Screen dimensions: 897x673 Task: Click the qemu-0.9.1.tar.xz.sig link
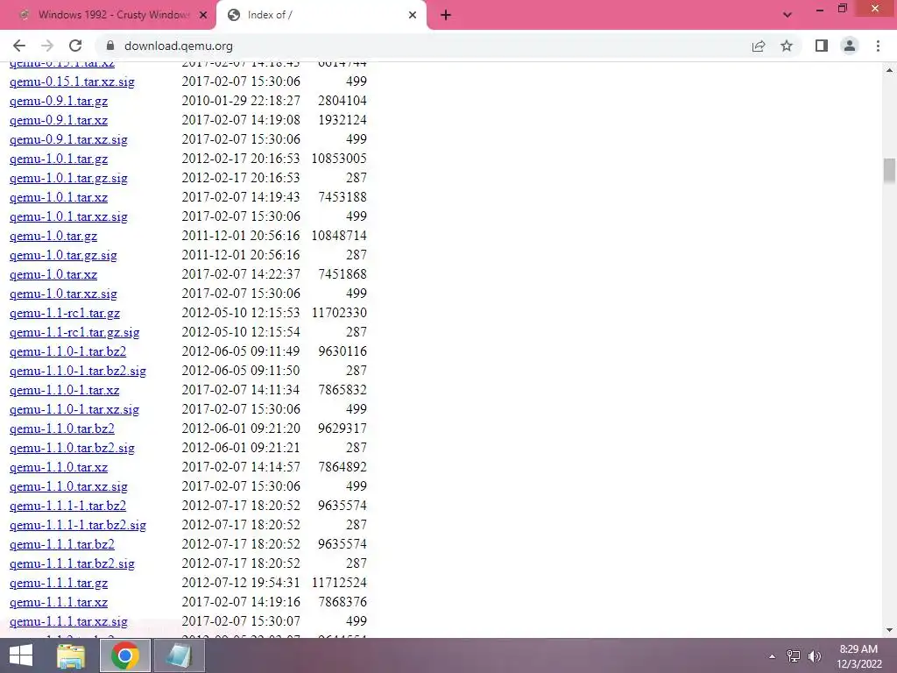[68, 139]
